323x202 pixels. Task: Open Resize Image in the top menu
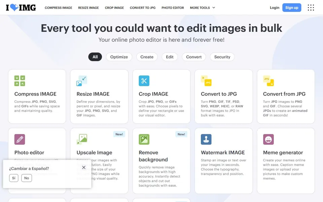(88, 8)
